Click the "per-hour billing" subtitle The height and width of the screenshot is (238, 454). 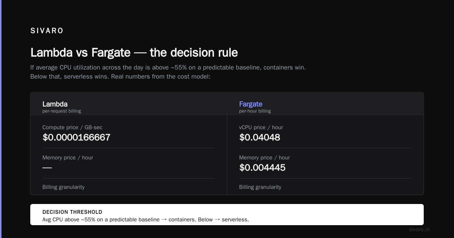point(255,111)
